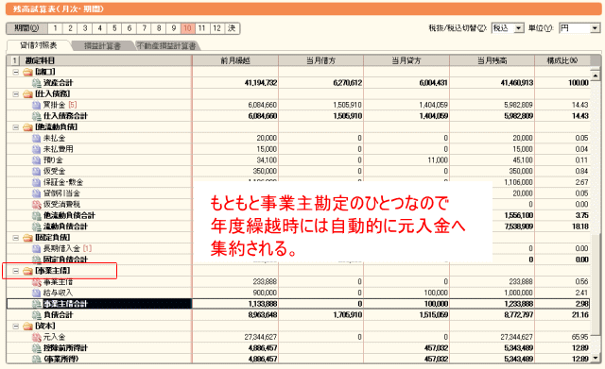Click the [諸口] folder icon
605x369 pixels.
27,72
